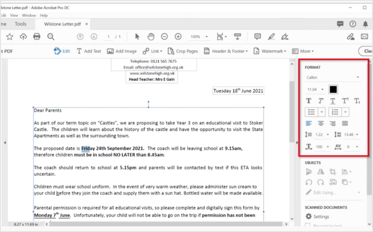The height and width of the screenshot is (232, 373).
Task: Go to previous page arrow
Action: pos(80,37)
